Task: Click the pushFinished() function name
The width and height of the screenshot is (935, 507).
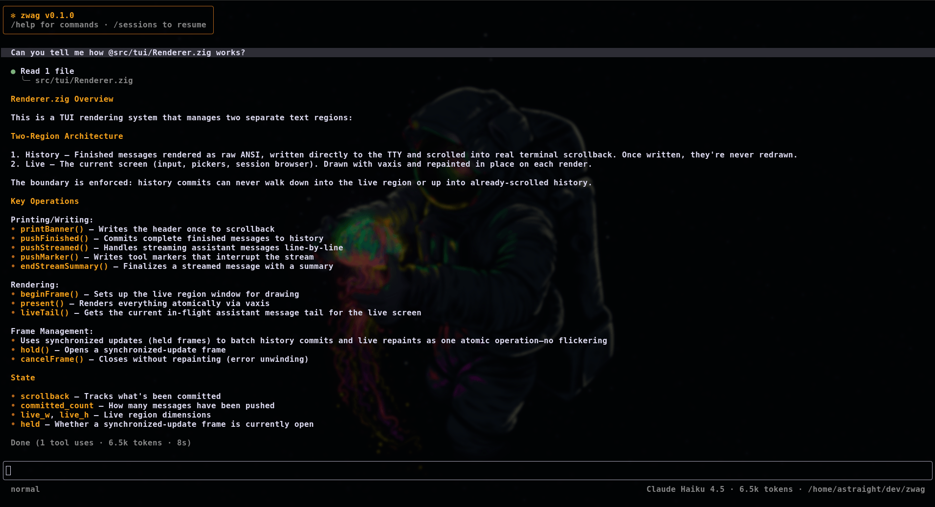Action: pyautogui.click(x=54, y=239)
